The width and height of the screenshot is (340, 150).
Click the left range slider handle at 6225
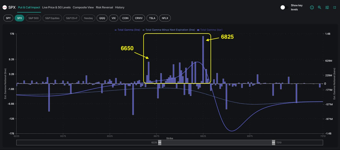click(x=160, y=142)
